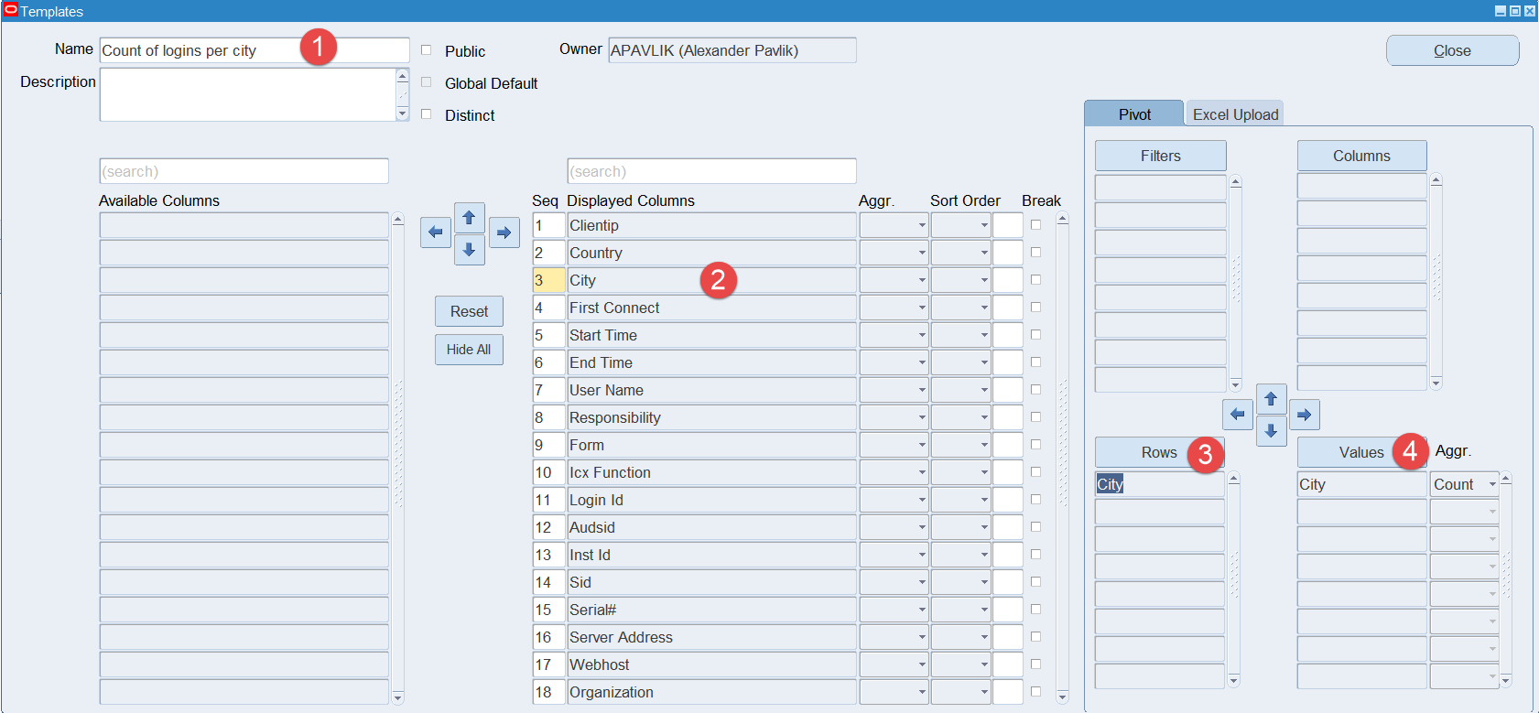Click the template Name field
Viewport: 1539px width, 713px height.
255,50
